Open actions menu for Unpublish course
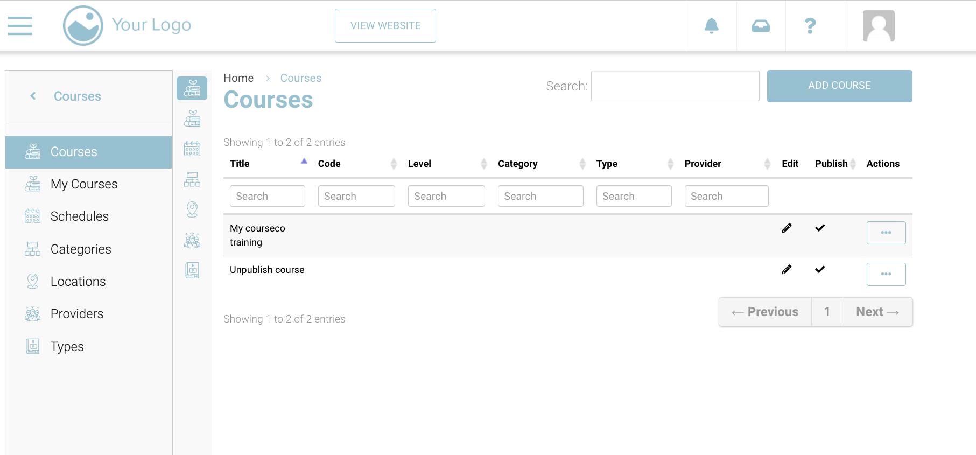 coord(886,274)
